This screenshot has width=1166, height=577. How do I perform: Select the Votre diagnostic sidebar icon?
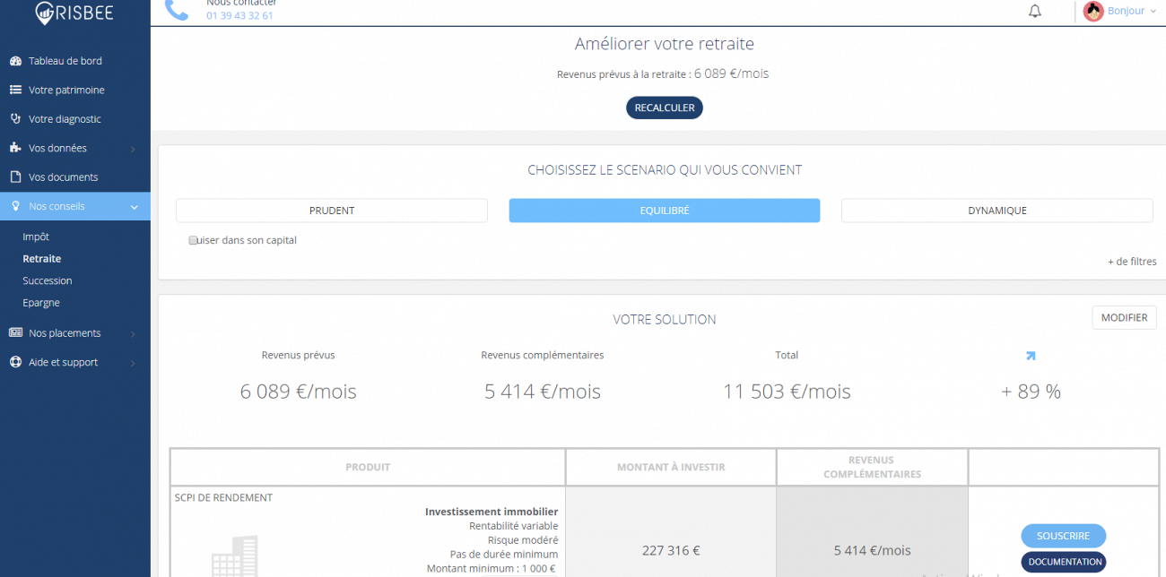pyautogui.click(x=17, y=118)
